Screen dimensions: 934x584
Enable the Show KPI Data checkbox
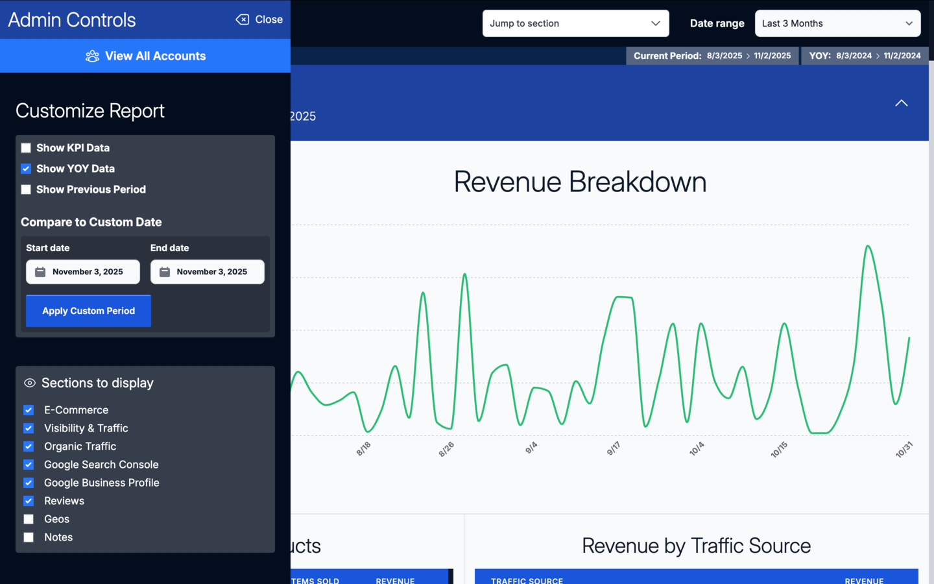pyautogui.click(x=26, y=148)
